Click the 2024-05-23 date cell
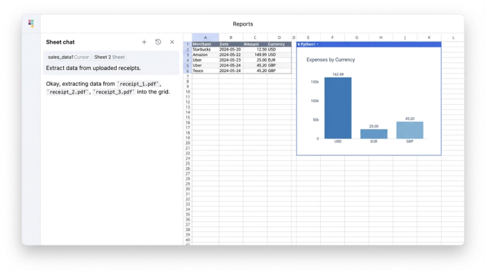The image size is (486, 271). click(x=231, y=60)
